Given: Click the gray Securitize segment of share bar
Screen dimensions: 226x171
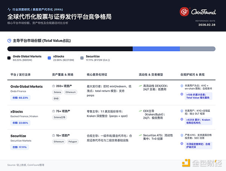Looking at the screenshot, I should (197, 49).
